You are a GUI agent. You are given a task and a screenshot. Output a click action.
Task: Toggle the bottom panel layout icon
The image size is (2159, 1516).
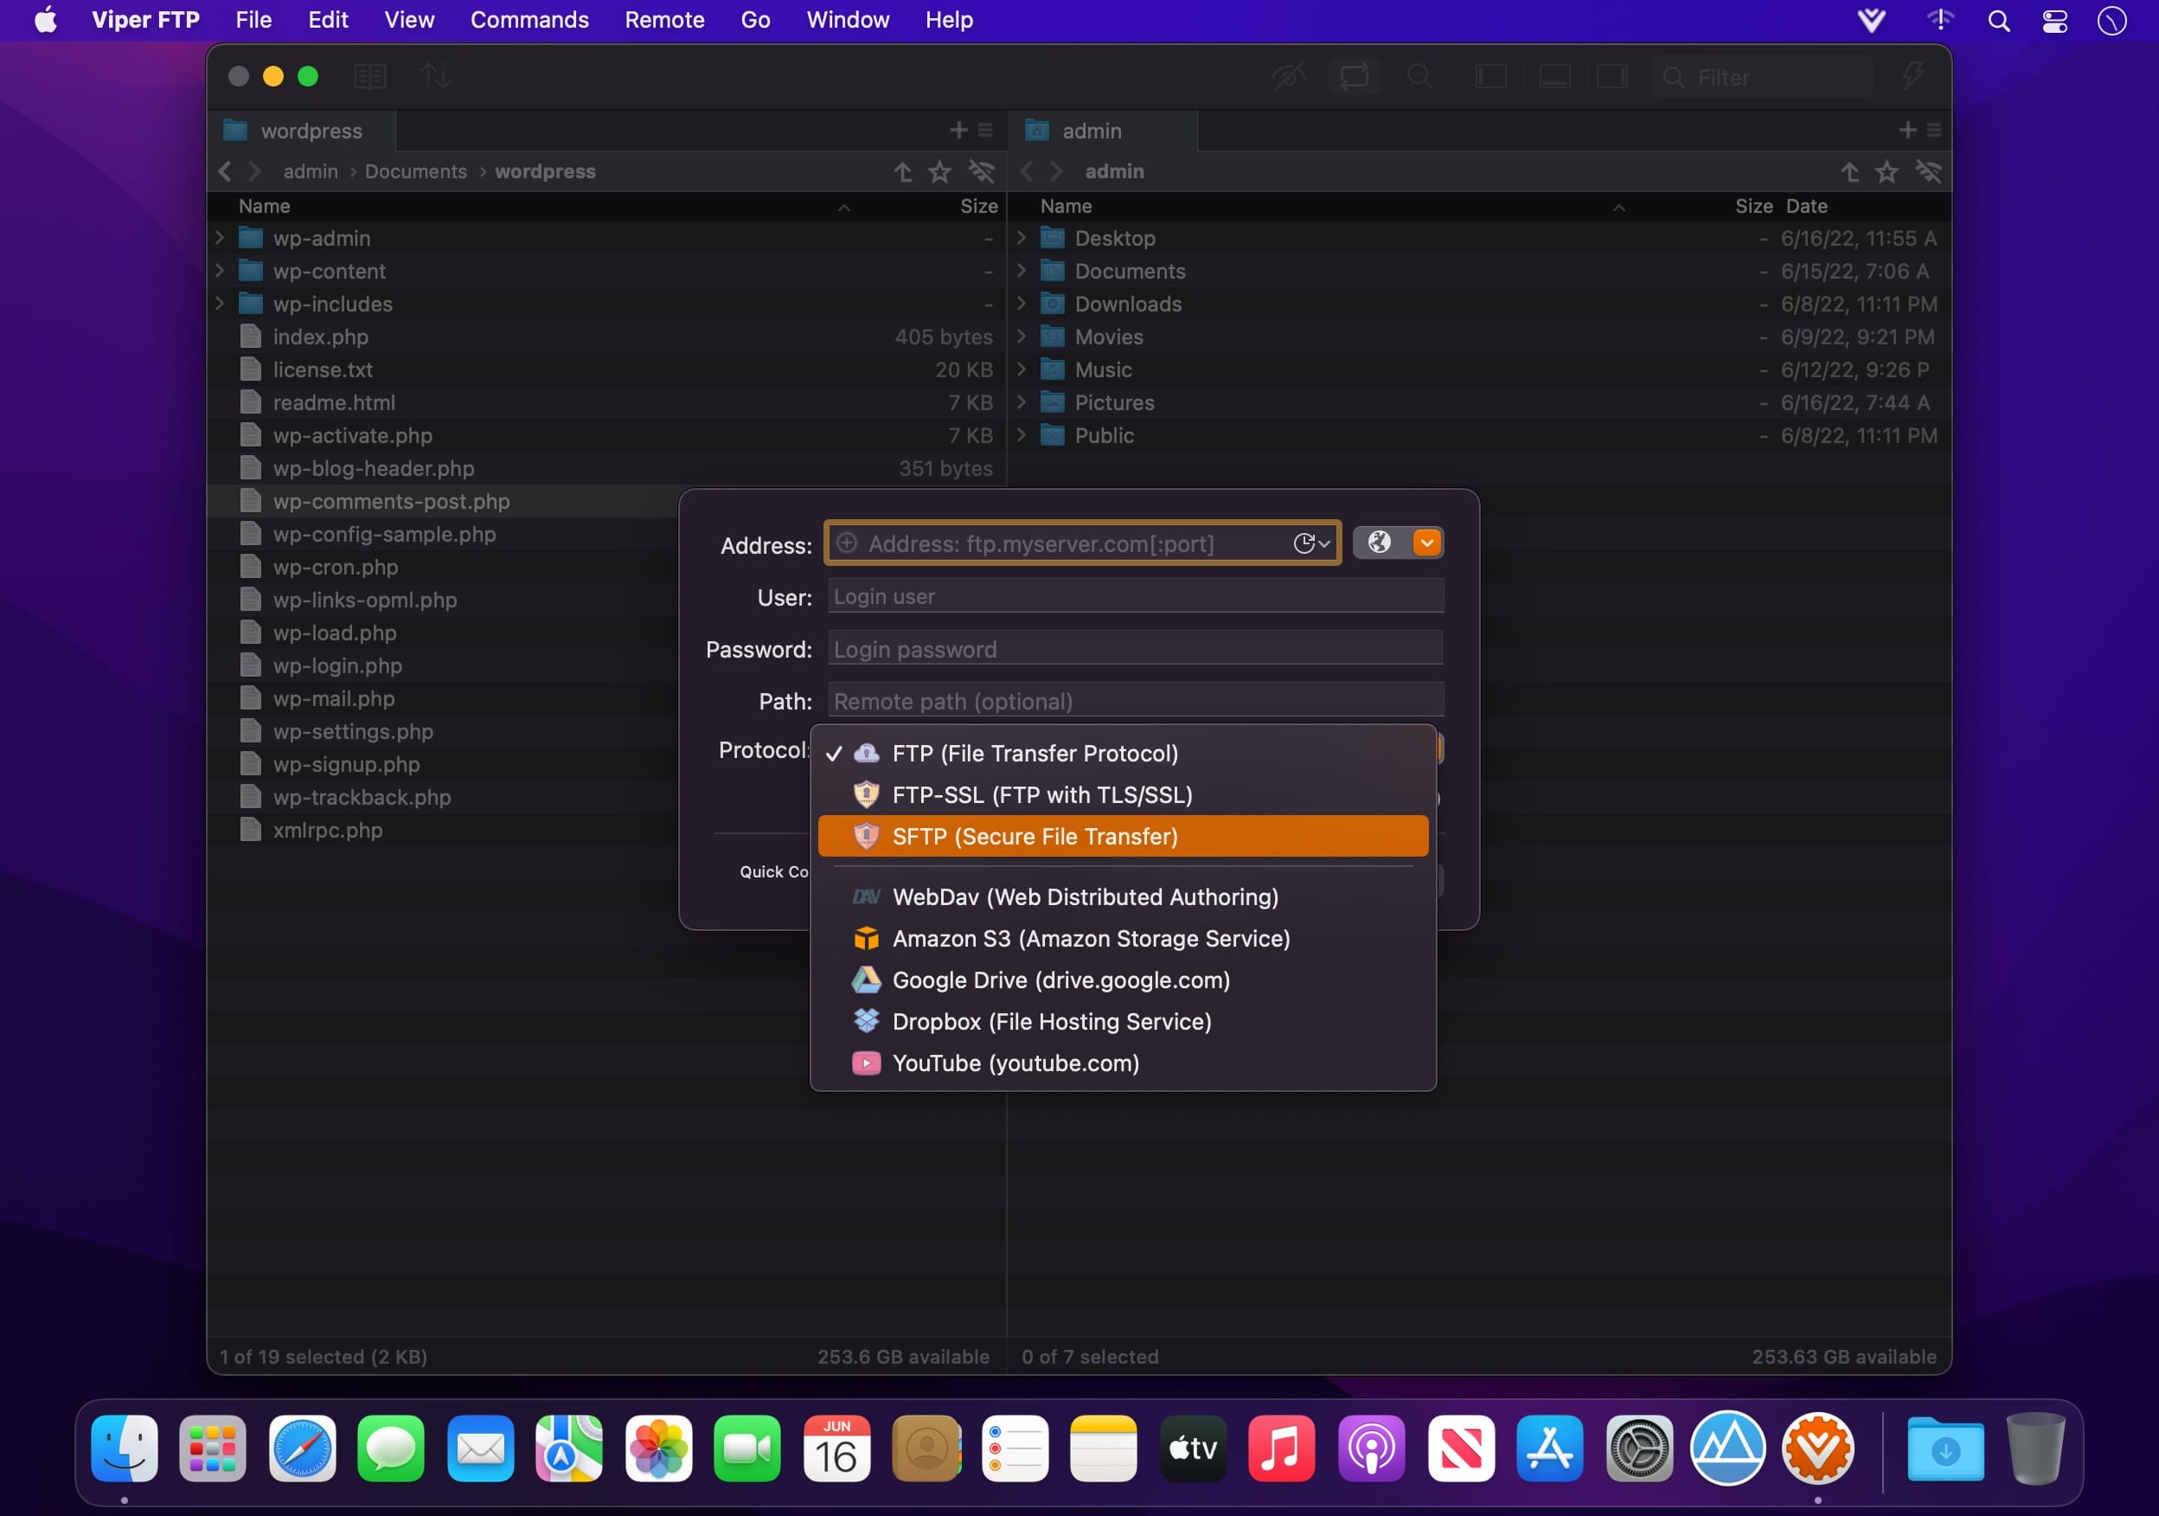pyautogui.click(x=1554, y=76)
